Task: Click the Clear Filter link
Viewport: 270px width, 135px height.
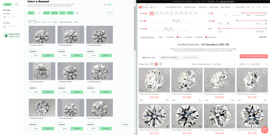Action: pyautogui.click(x=263, y=37)
